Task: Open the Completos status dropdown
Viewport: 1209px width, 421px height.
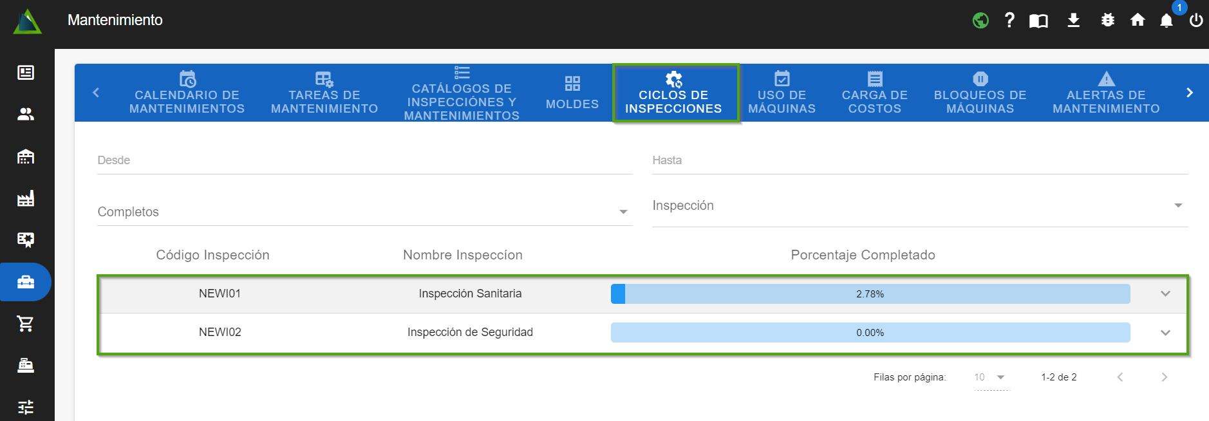Action: click(364, 212)
